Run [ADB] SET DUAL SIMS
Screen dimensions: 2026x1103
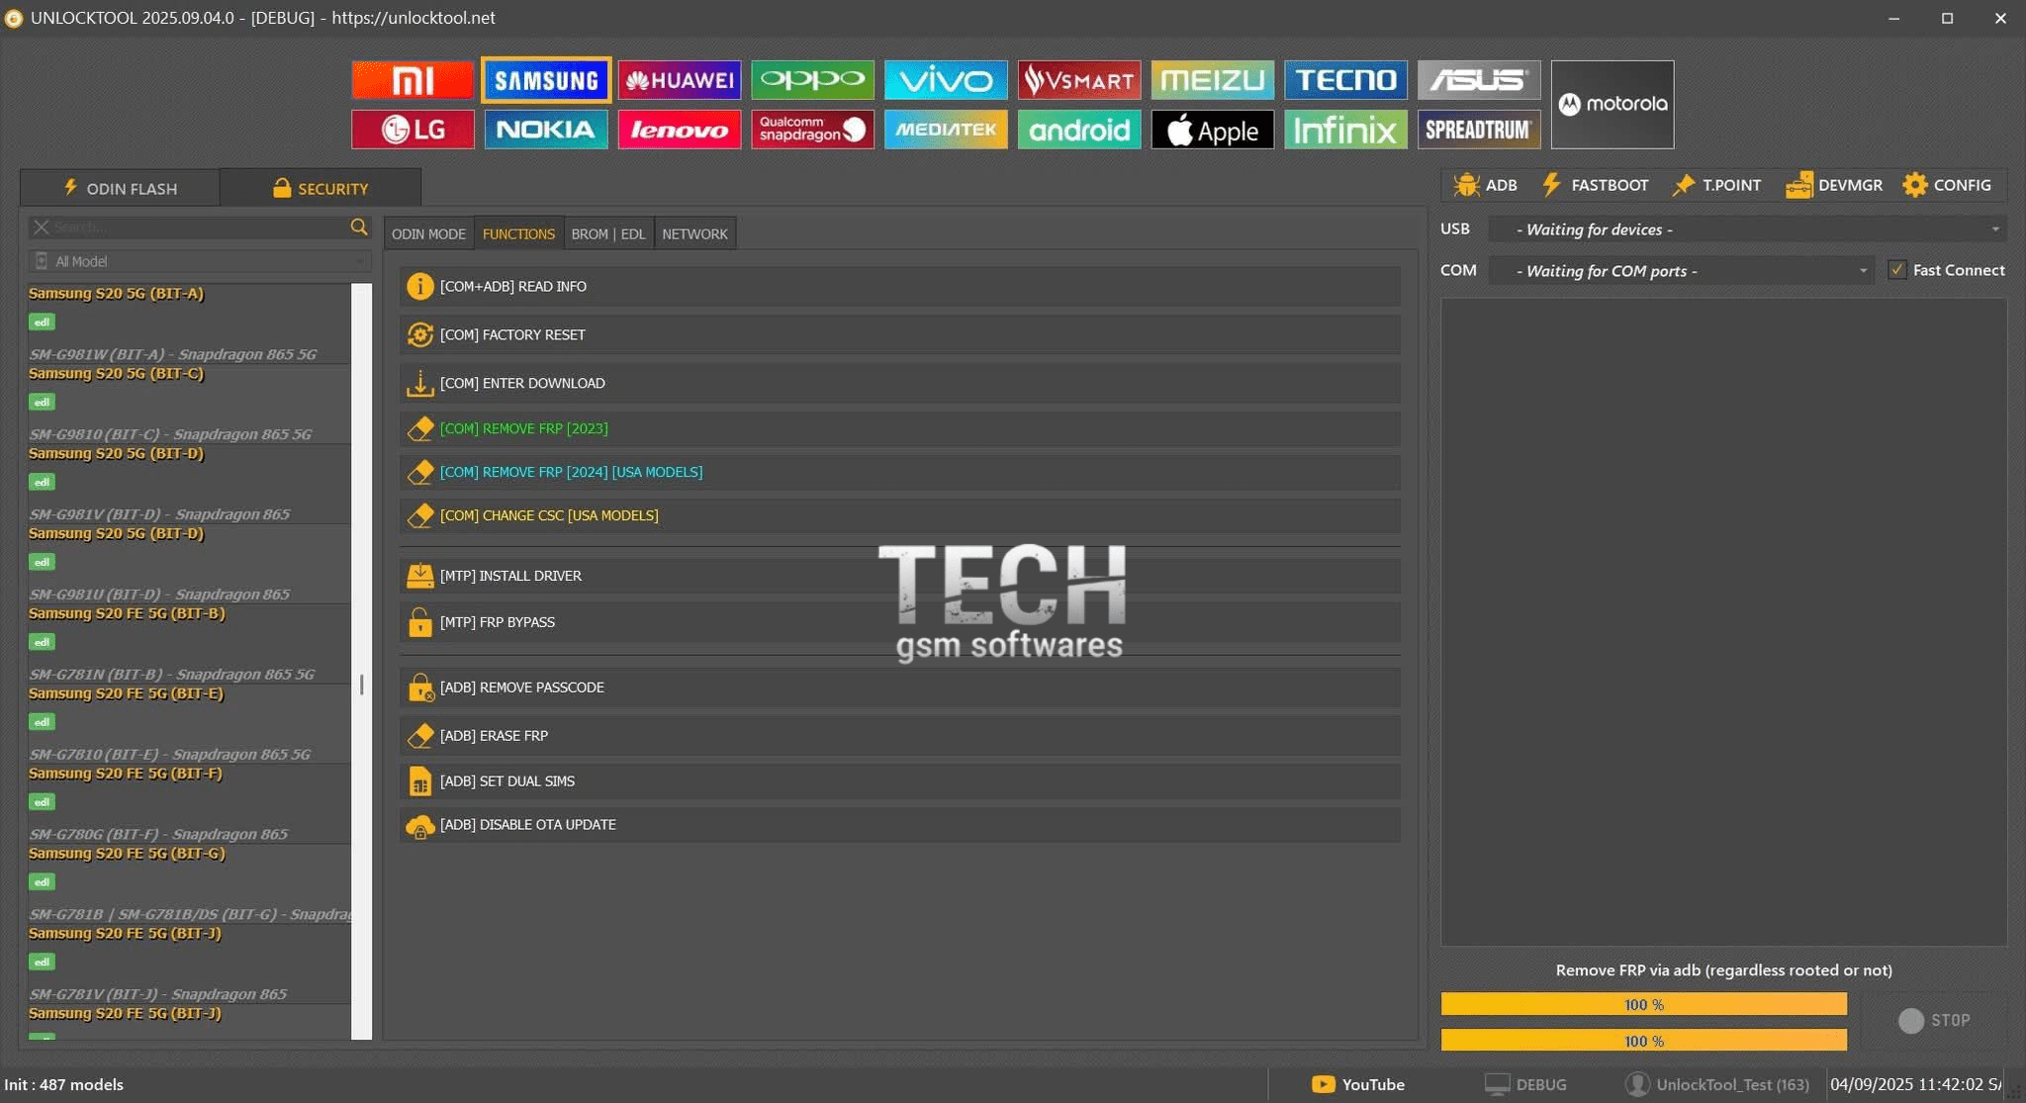(900, 781)
